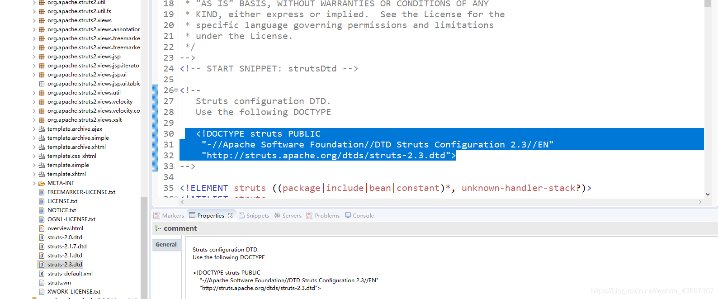Click the OGNL-LICENSE.txt file icon

42,219
